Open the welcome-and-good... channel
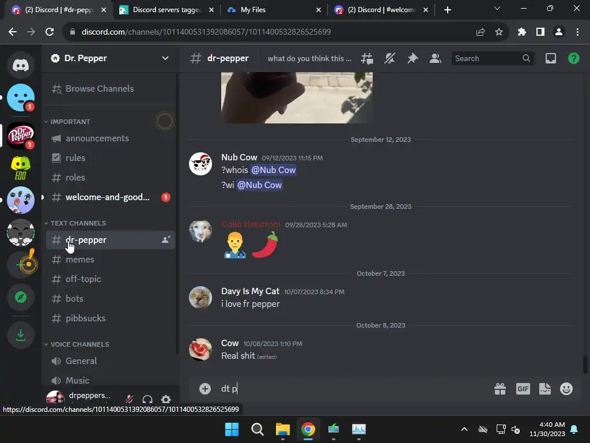Screen dimensions: 590x443 click(x=110, y=197)
